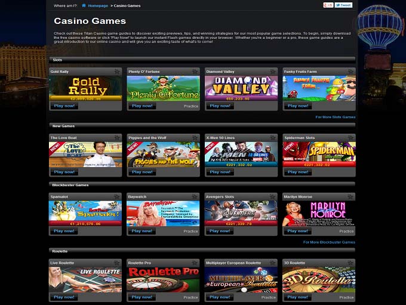The width and height of the screenshot is (406, 305).
Task: Open the For More Slots Games link
Action: (336, 117)
